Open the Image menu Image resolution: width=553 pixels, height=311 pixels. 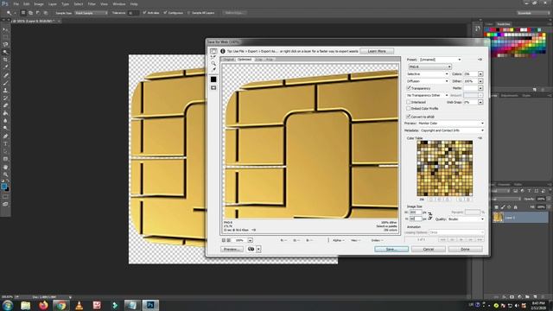coord(39,3)
